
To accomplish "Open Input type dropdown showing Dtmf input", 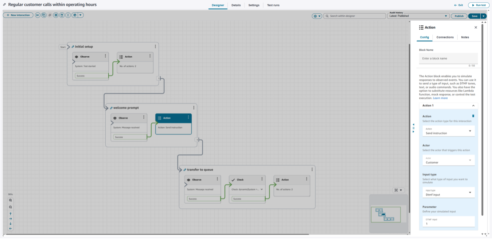I will 448,193.
